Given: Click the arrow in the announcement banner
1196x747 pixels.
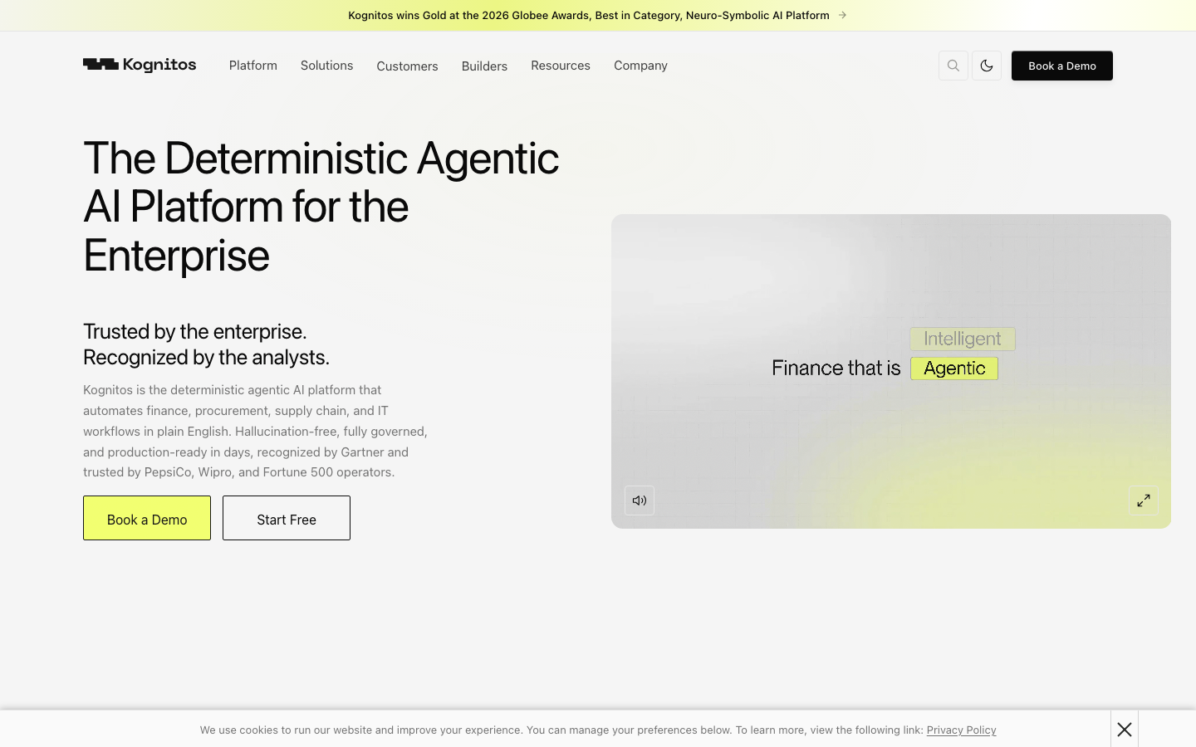Looking at the screenshot, I should 842,15.
